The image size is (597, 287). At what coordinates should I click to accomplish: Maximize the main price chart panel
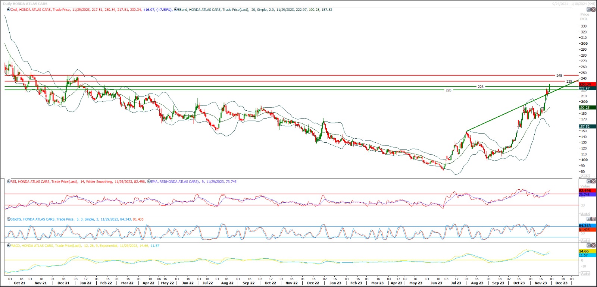pyautogui.click(x=589, y=9)
